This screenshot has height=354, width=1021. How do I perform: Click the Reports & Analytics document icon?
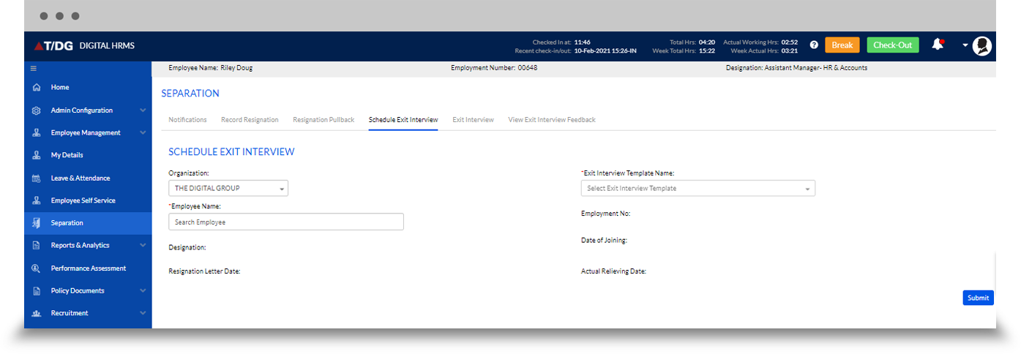(x=37, y=246)
